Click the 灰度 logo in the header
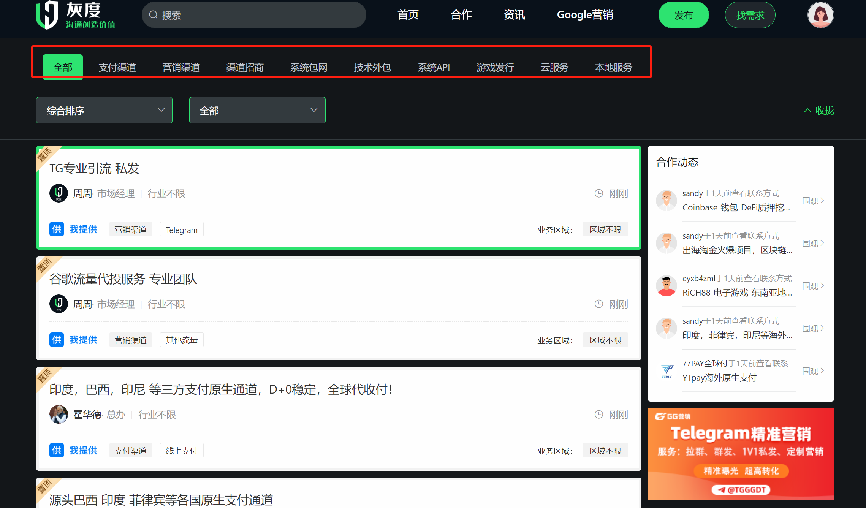This screenshot has height=508, width=866. coord(76,15)
